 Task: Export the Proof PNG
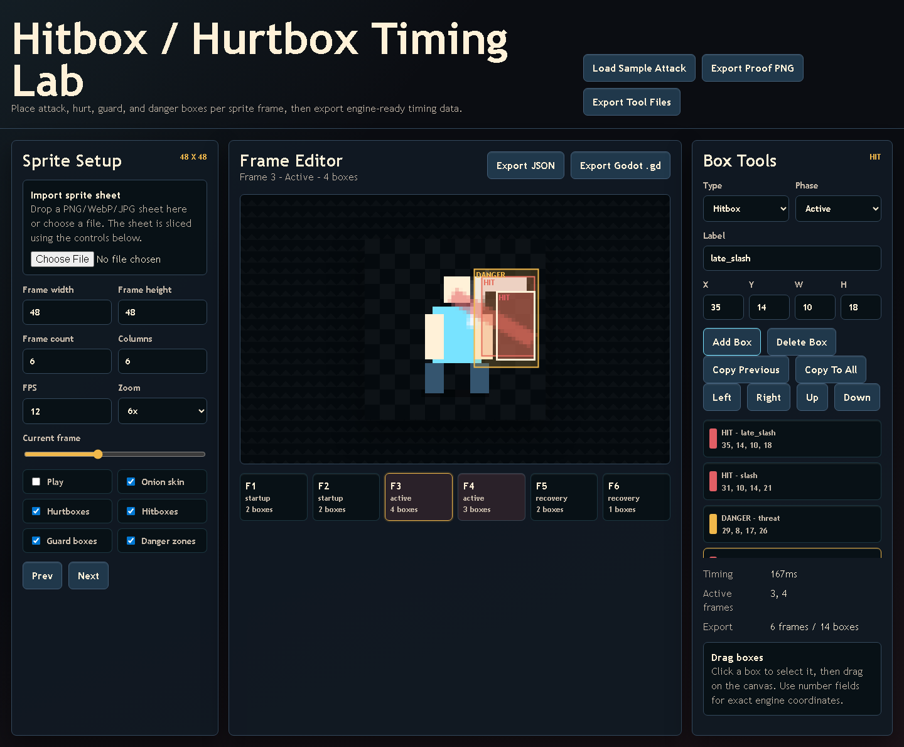[x=752, y=68]
